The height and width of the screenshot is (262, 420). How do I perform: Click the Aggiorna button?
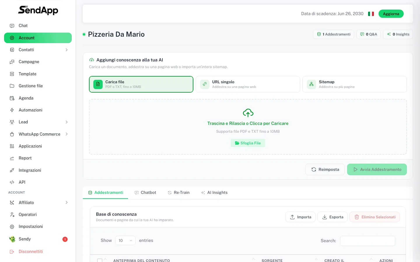coord(391,14)
